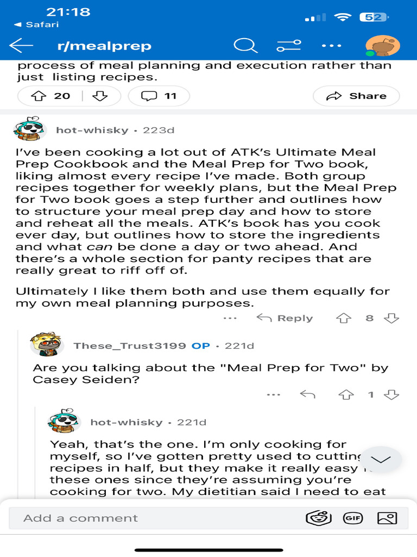
Task: Open profile avatar in top right
Action: 383,46
